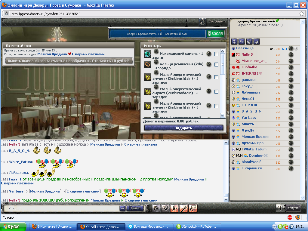Open help icon for Искажающий камень item
This screenshot has height=231, width=308.
(x=209, y=54)
